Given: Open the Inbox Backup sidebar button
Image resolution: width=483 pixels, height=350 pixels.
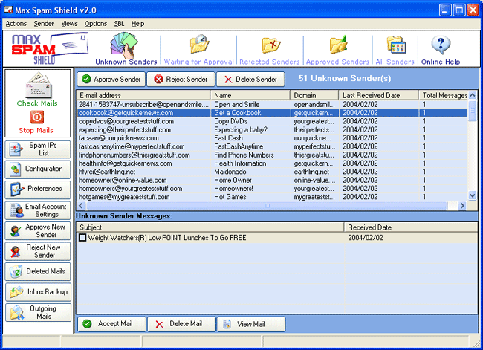Looking at the screenshot, I should 38,292.
